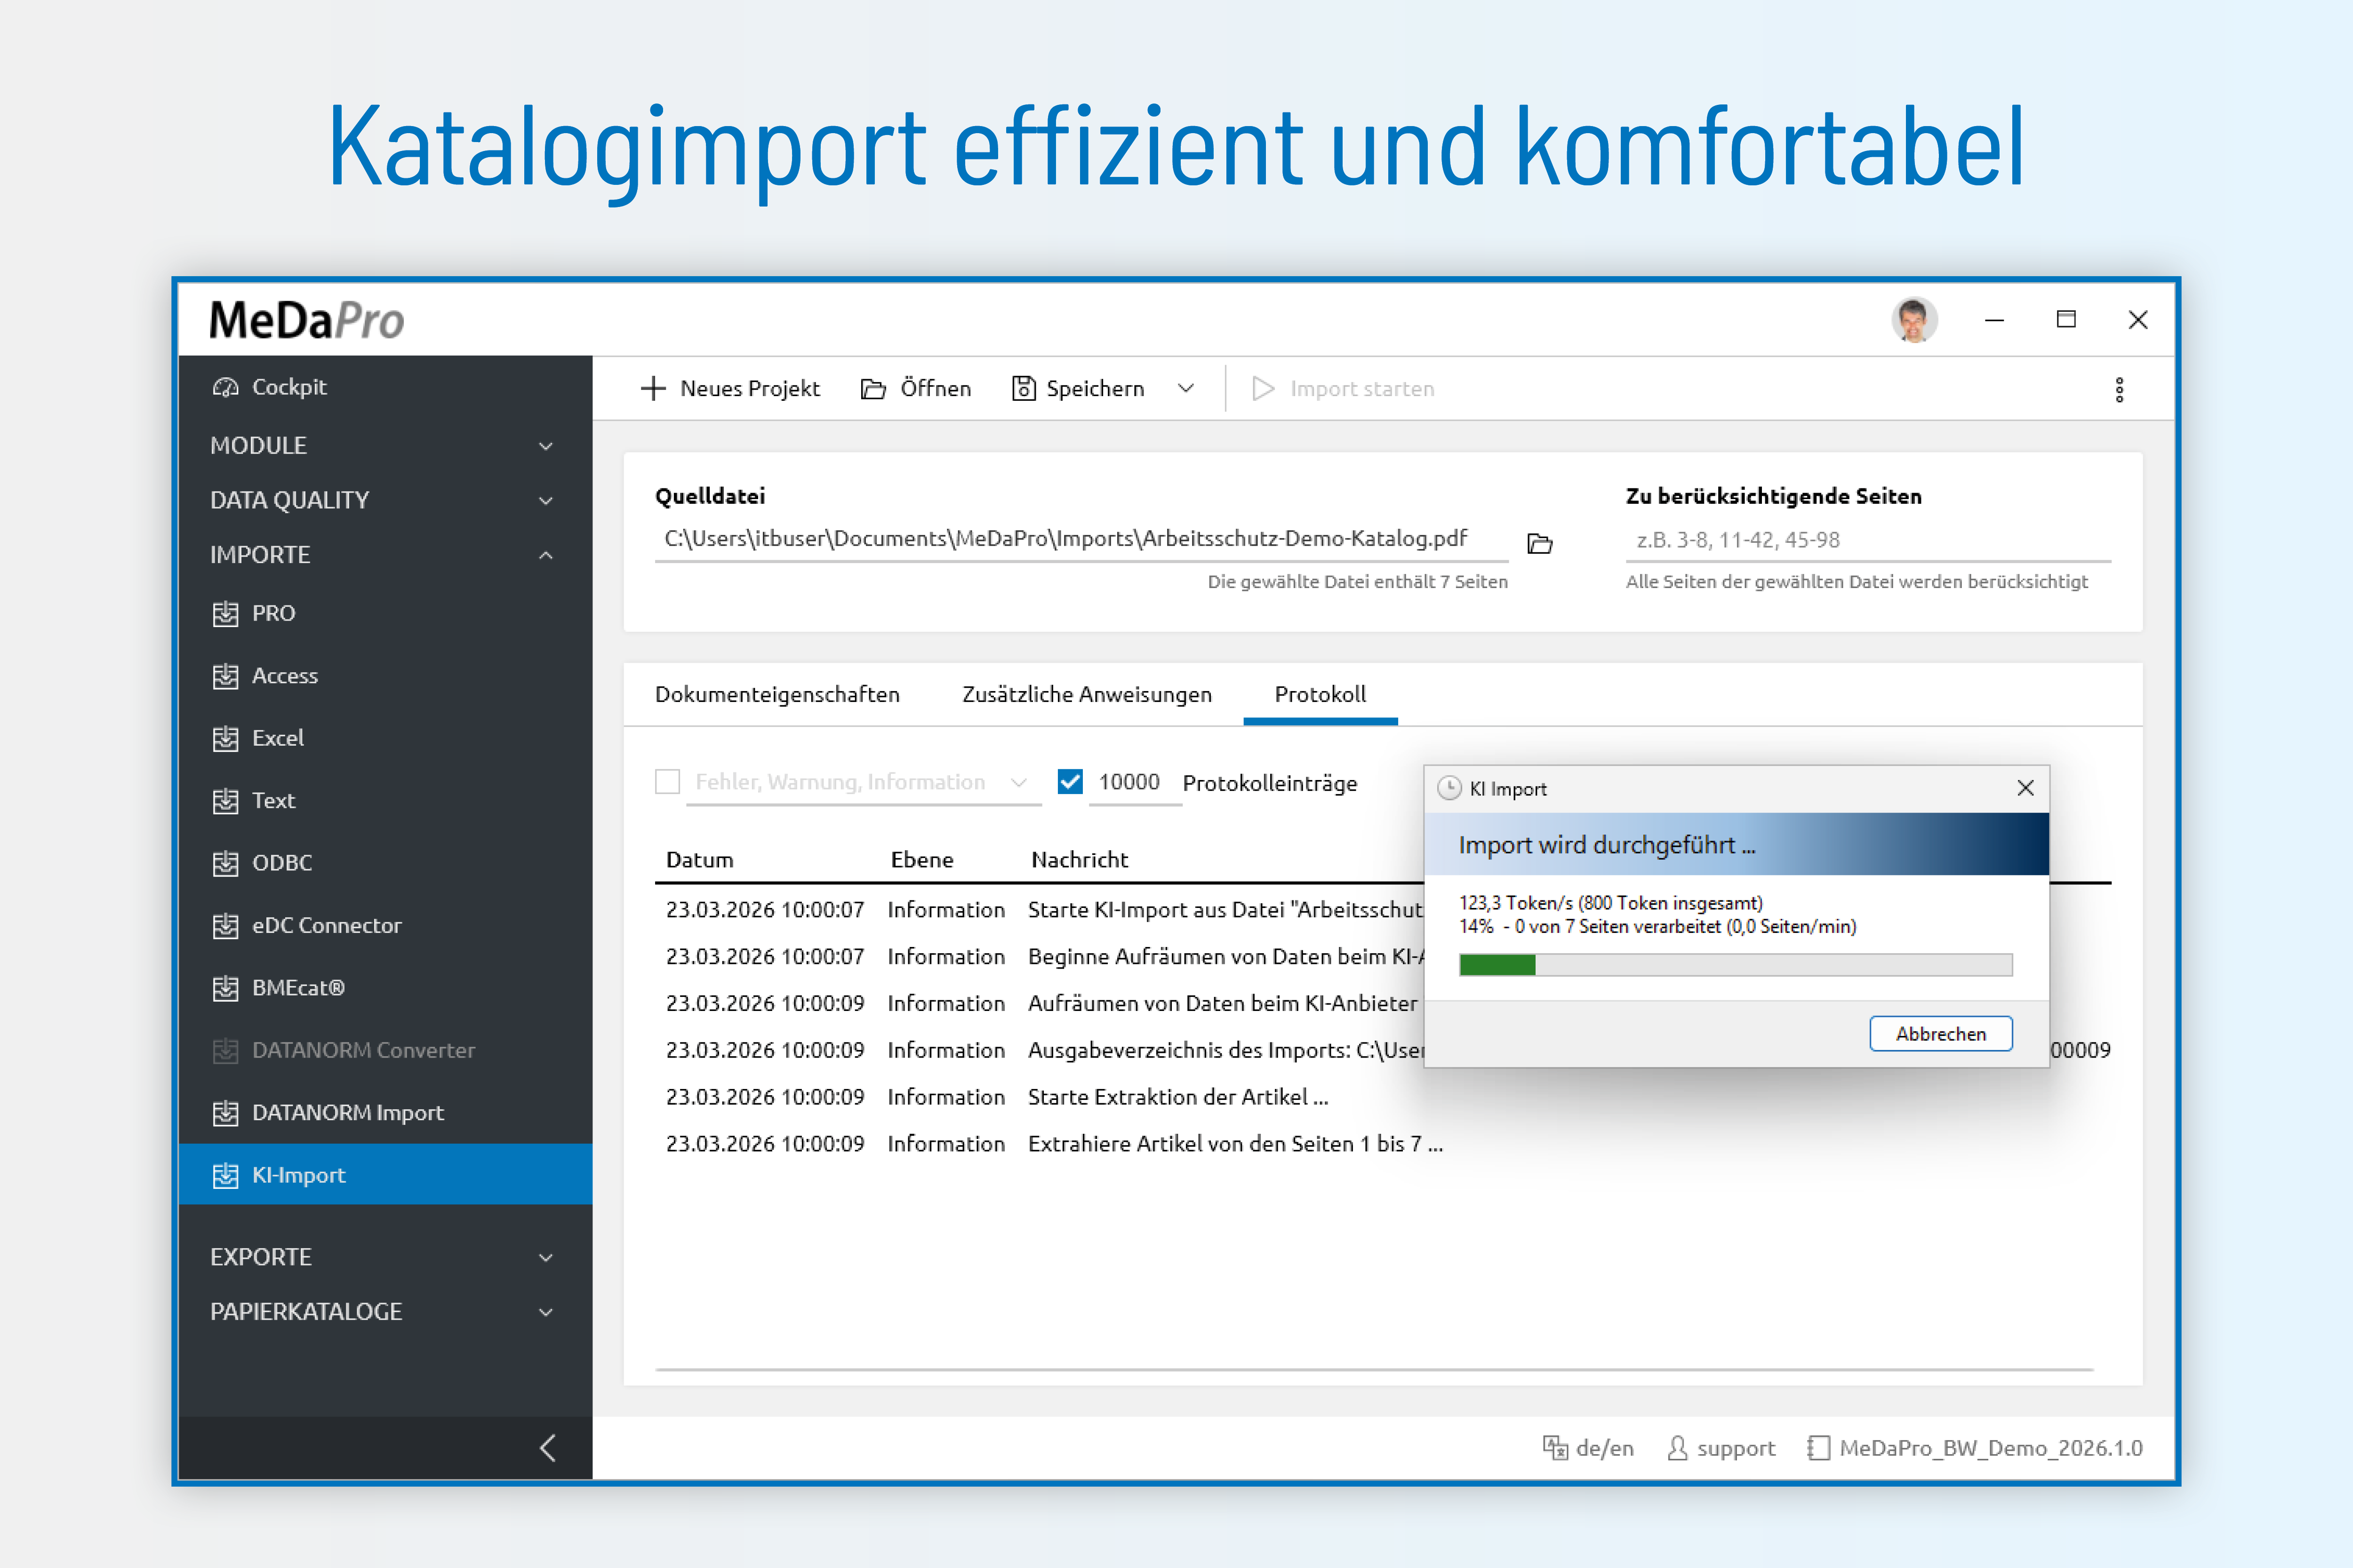
Task: Select the Protokoll tab
Action: [1320, 694]
